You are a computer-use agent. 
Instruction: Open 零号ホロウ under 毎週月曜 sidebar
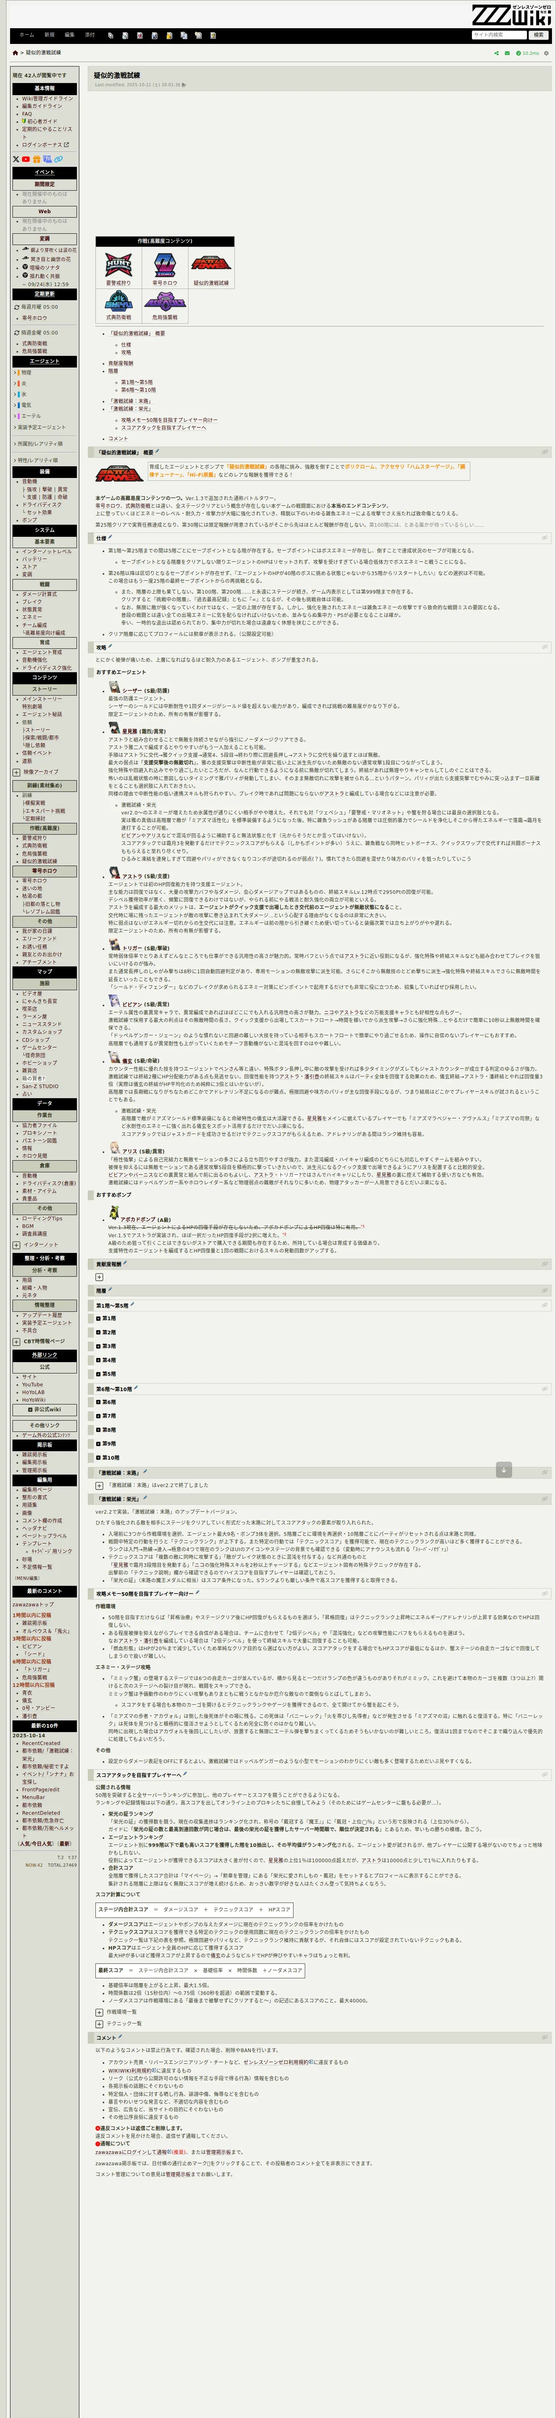35,318
